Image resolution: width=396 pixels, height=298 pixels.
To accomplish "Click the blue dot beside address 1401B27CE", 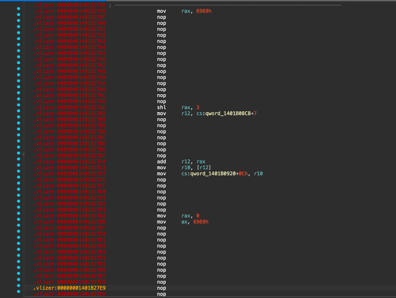I will coord(19,177).
